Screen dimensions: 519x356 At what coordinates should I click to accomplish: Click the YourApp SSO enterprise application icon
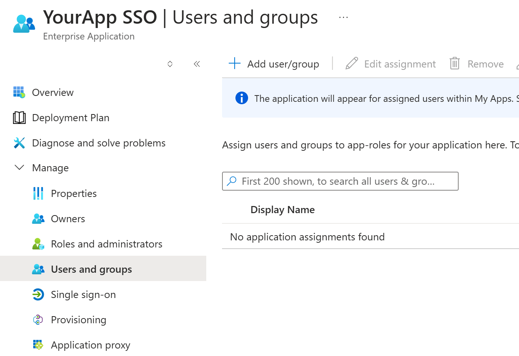[x=24, y=24]
